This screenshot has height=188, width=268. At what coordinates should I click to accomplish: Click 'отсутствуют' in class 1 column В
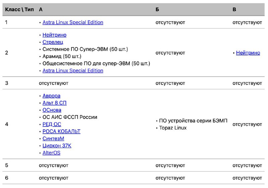tap(247, 22)
